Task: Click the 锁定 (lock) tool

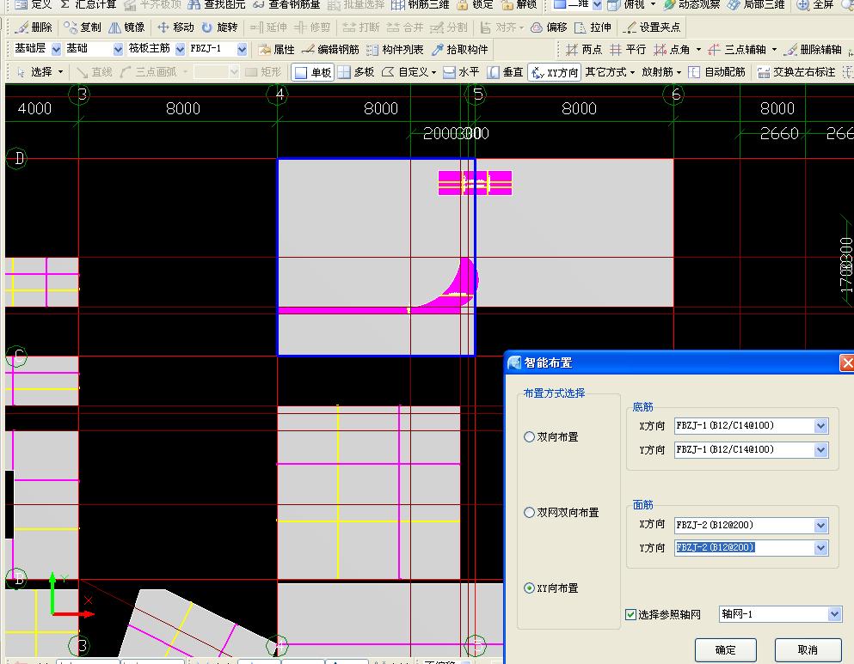Action: [x=475, y=5]
